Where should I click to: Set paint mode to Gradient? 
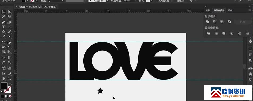point(6,96)
